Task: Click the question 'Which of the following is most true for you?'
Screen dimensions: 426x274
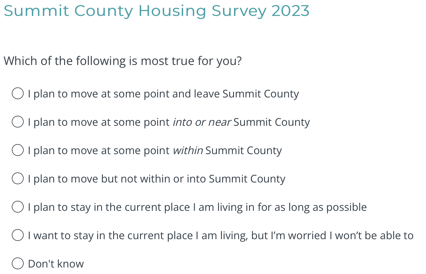Action: click(123, 61)
